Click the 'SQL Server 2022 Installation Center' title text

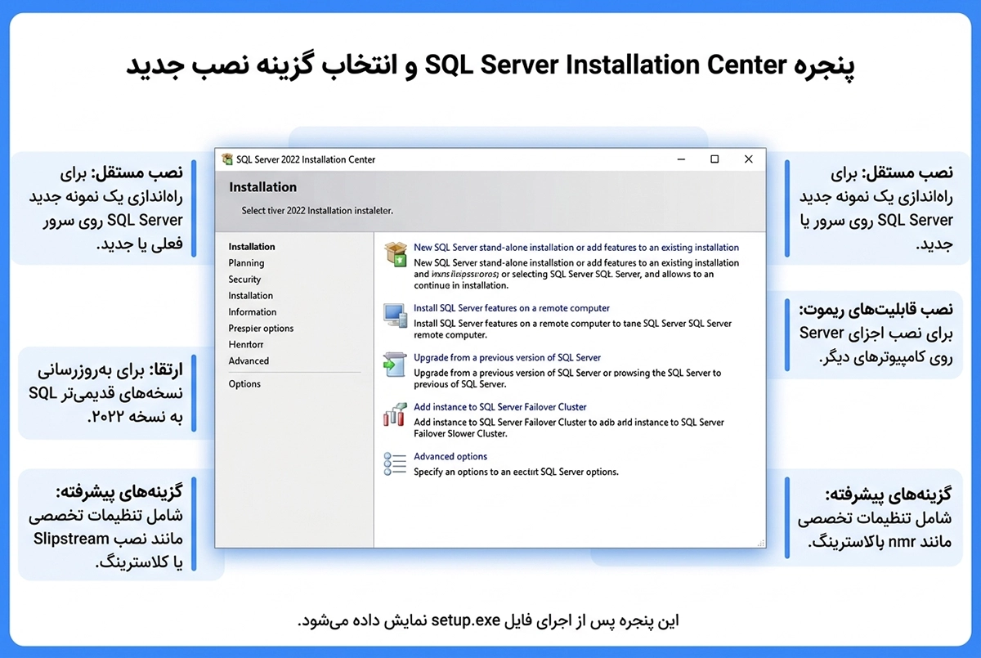tap(306, 159)
